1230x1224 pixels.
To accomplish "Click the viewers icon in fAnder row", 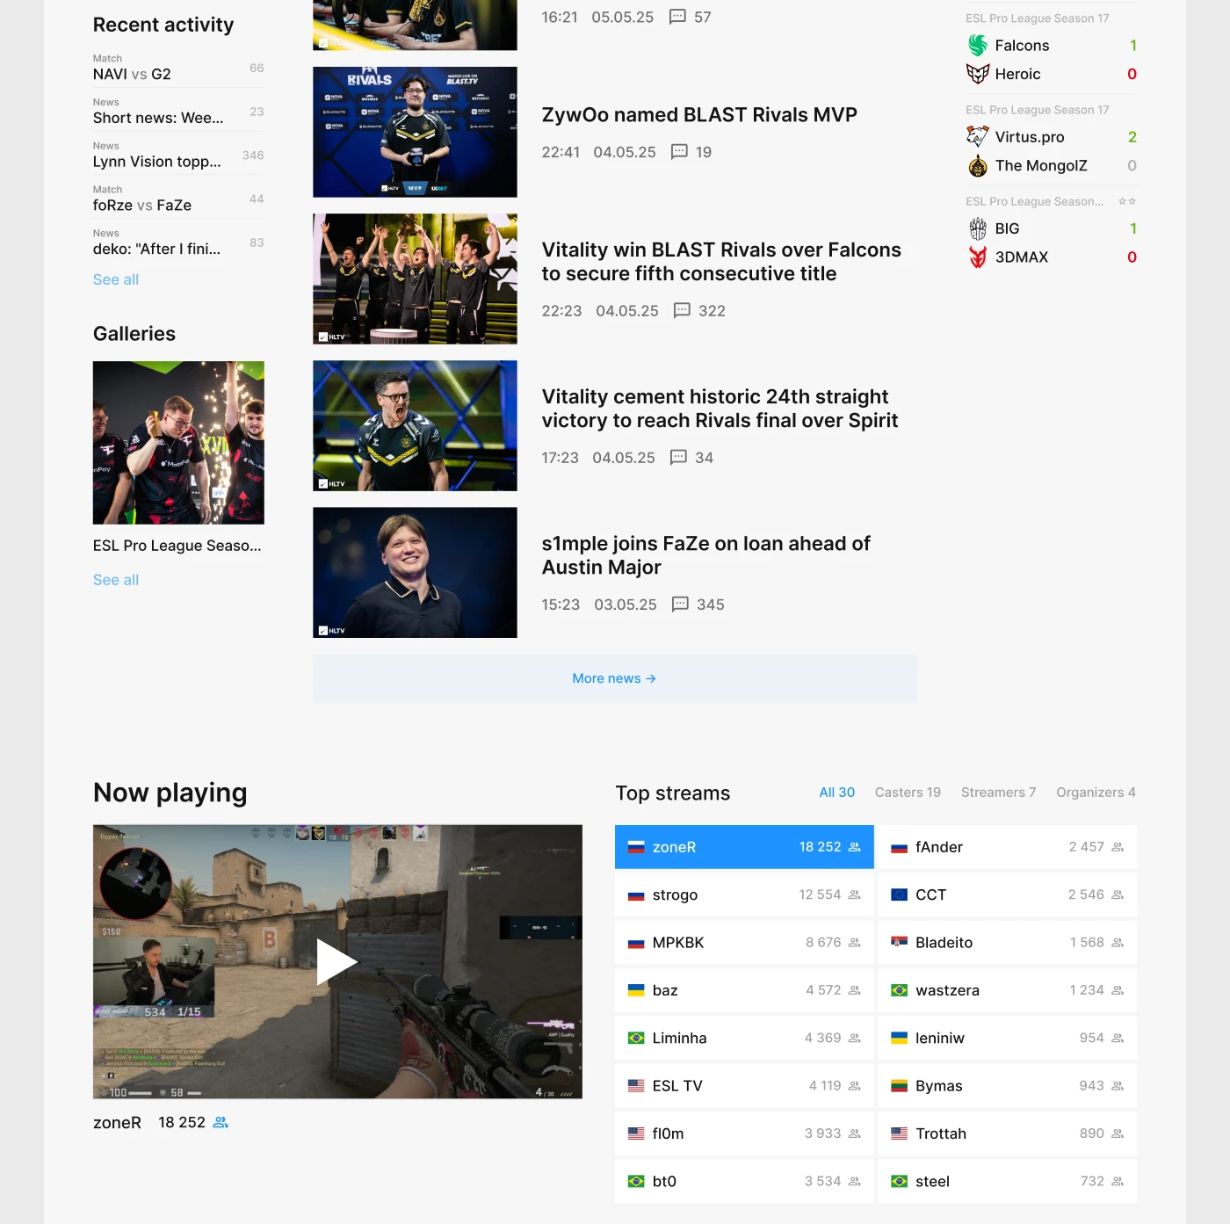I will pos(1118,847).
